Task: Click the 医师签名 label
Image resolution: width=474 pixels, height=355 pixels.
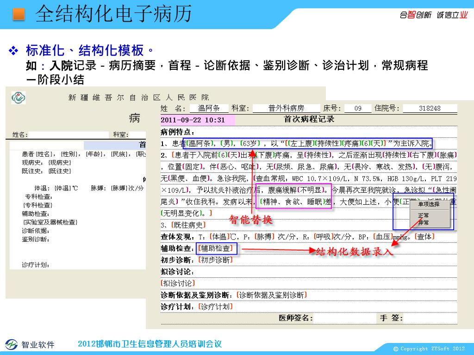Action: point(296,318)
